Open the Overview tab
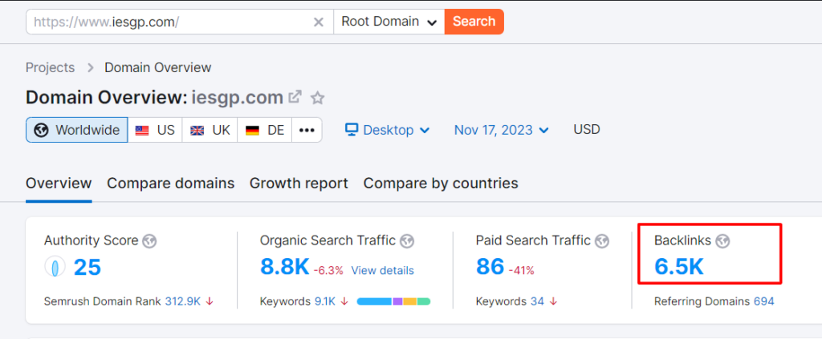This screenshot has height=339, width=822. pyautogui.click(x=59, y=184)
